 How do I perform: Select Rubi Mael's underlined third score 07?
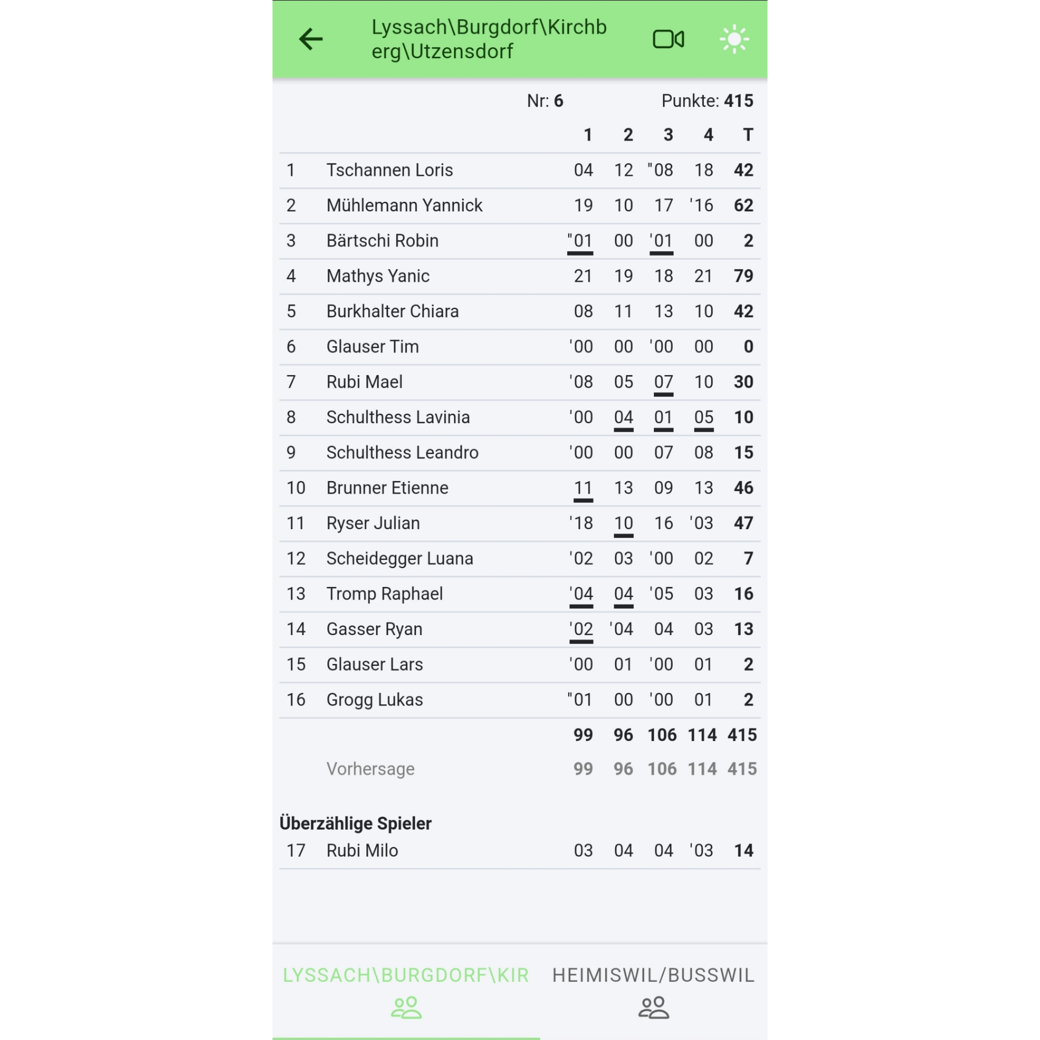coord(664,383)
